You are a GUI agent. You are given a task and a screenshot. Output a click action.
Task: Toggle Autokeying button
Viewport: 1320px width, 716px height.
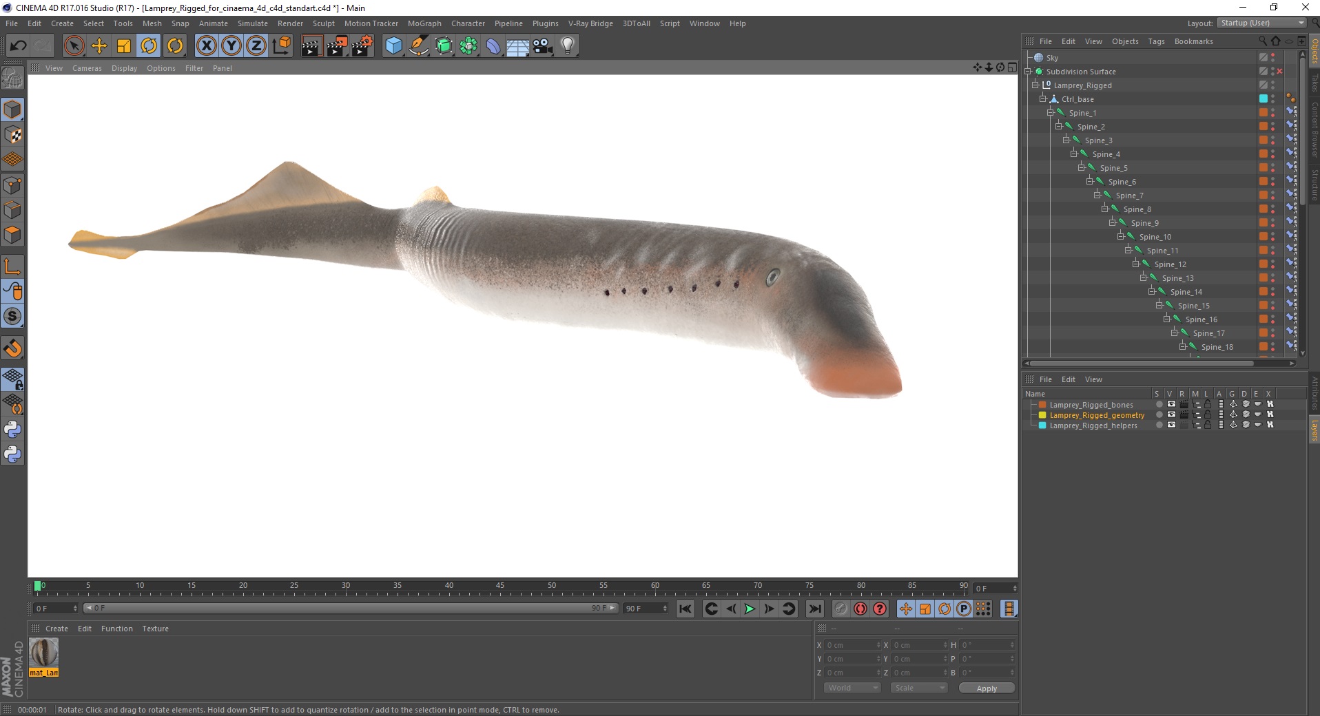pyautogui.click(x=860, y=609)
